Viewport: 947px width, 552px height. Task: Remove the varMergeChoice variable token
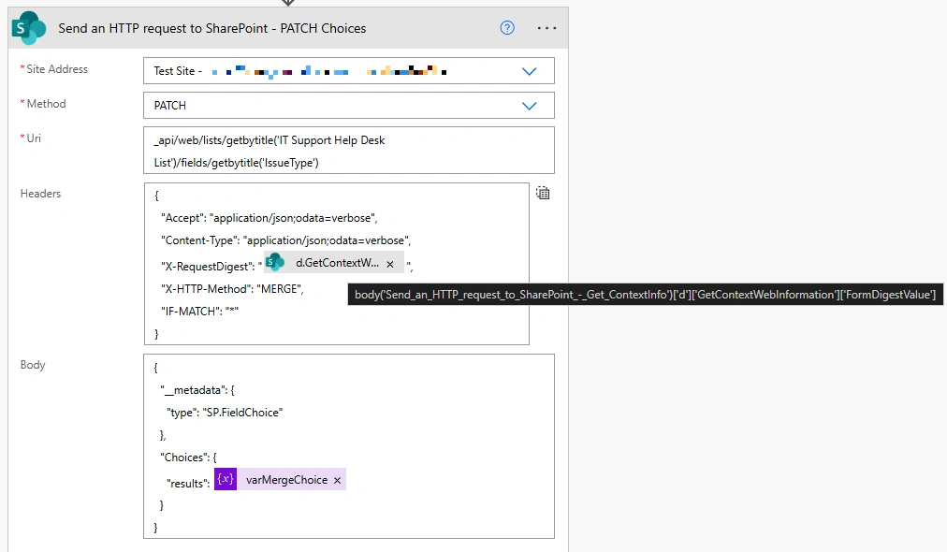click(x=337, y=480)
